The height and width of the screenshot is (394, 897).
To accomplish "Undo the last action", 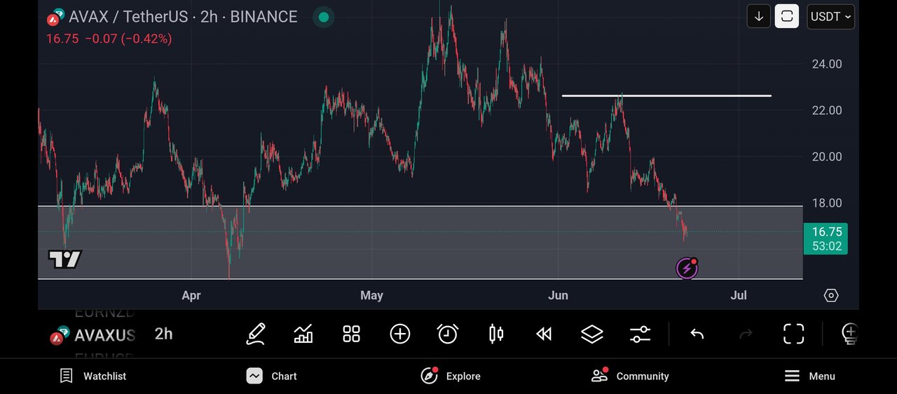I will click(x=697, y=334).
